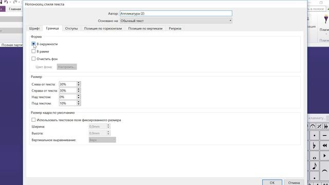Click the 'Настроить...' background color button
329x185 pixels.
[x=67, y=67]
